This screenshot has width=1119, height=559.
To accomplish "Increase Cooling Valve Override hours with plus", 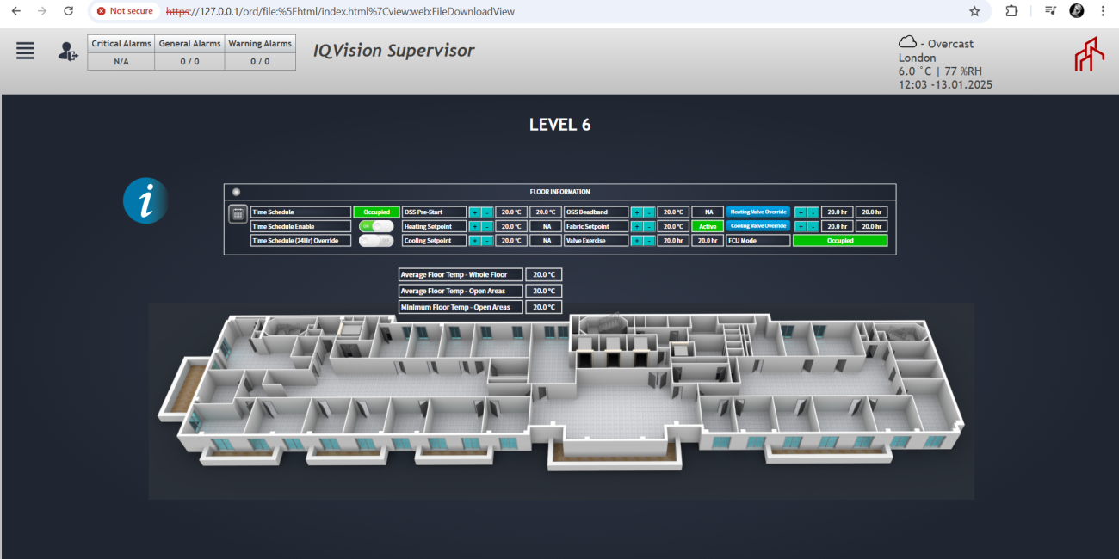I will coord(801,226).
